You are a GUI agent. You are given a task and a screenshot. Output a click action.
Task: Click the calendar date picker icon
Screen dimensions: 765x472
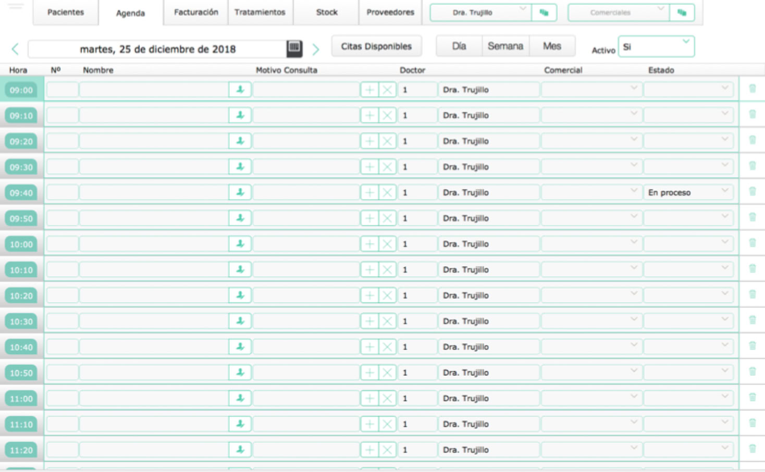(294, 48)
